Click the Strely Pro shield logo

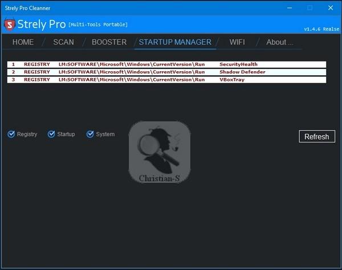(x=10, y=24)
